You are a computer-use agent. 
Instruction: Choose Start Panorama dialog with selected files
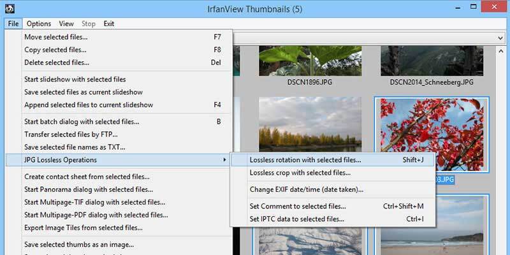click(119, 189)
